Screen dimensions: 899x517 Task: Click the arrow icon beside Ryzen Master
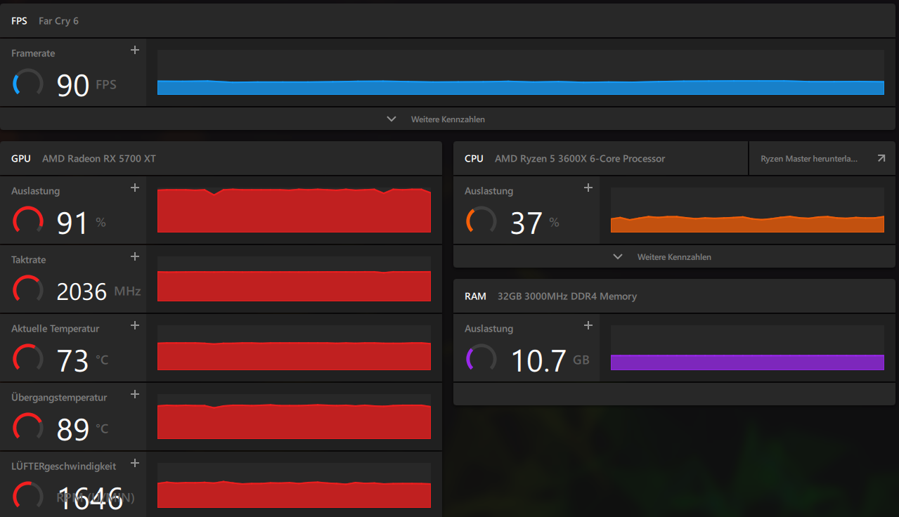(881, 159)
